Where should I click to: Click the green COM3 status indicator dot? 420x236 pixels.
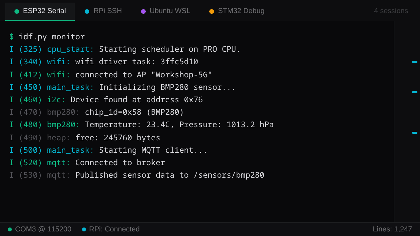point(10,229)
